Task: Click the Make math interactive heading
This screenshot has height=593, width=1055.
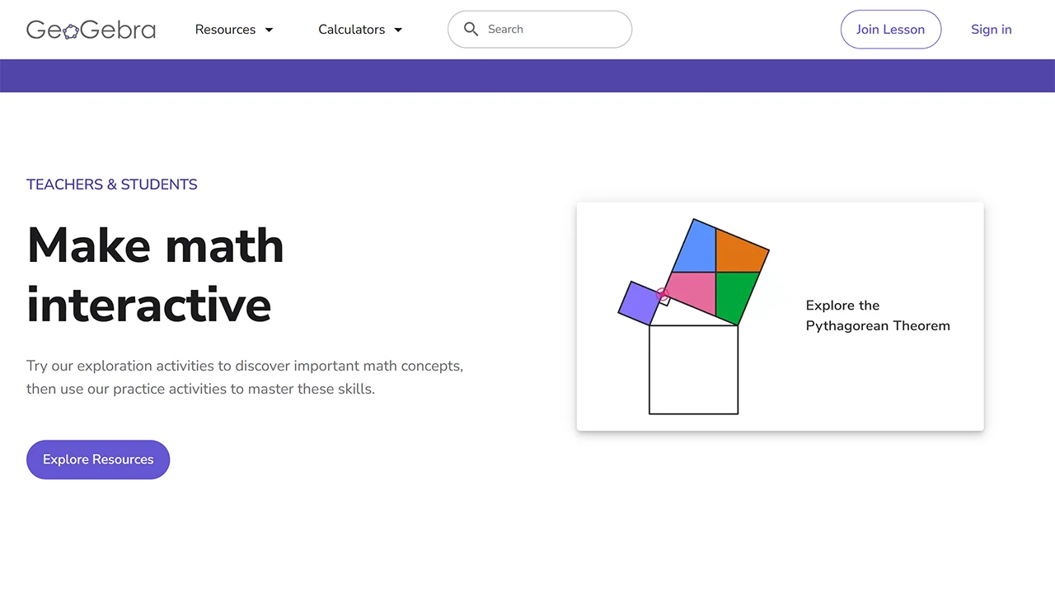Action: tap(155, 274)
